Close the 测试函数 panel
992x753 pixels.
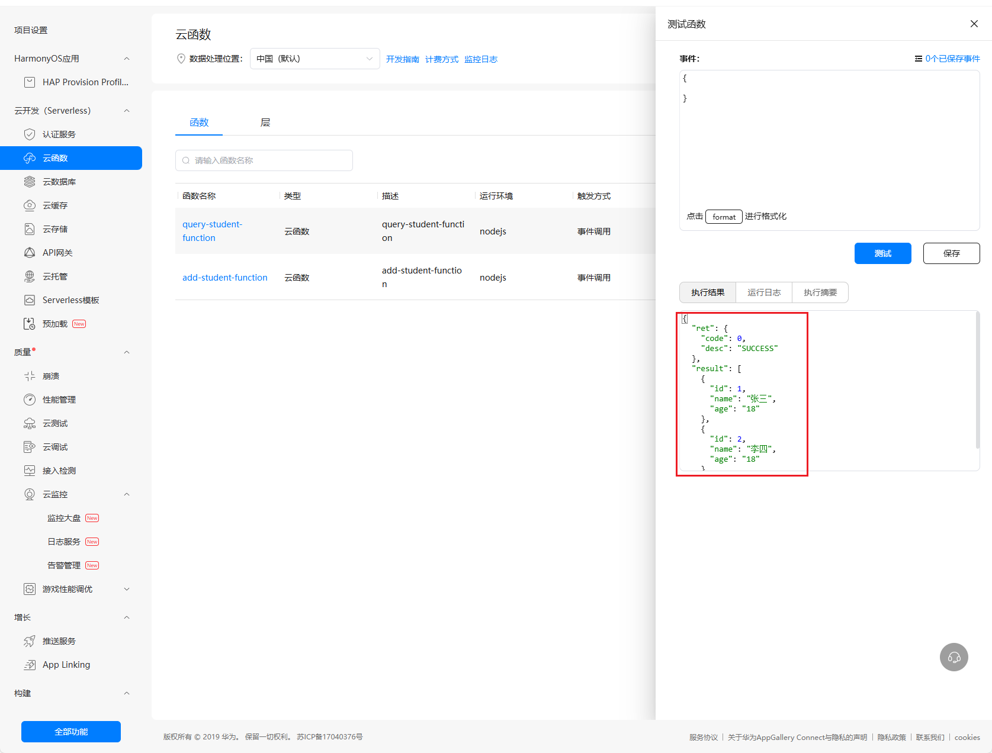pos(974,24)
